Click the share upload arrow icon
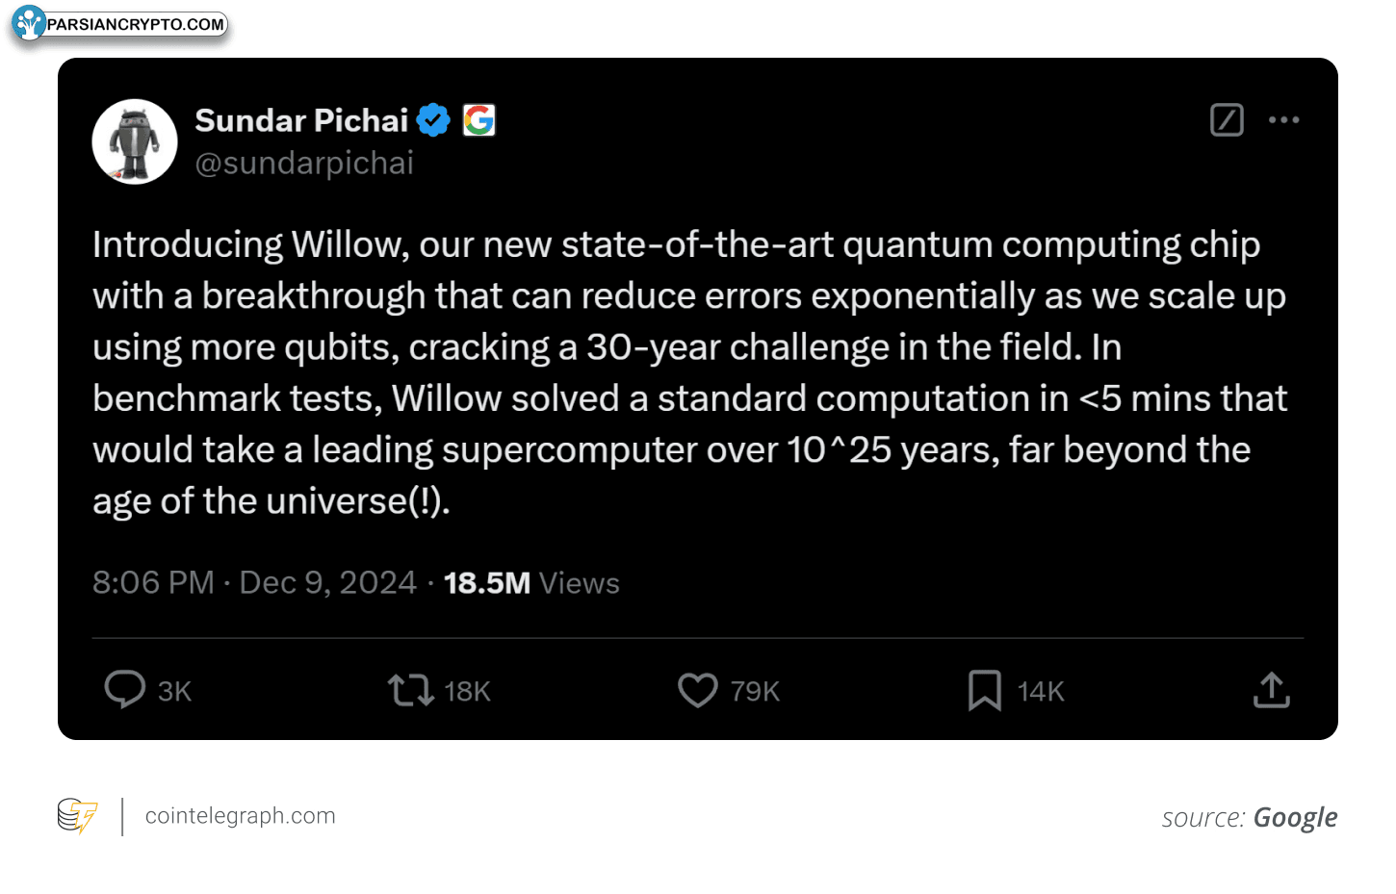 click(1272, 690)
